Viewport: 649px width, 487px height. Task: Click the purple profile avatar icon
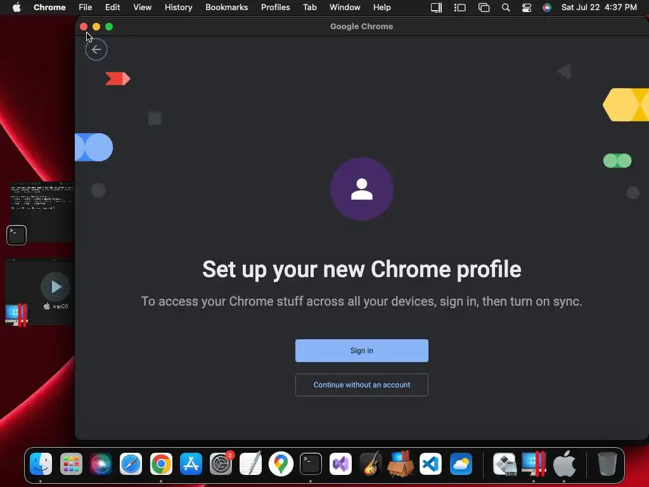[x=362, y=189]
